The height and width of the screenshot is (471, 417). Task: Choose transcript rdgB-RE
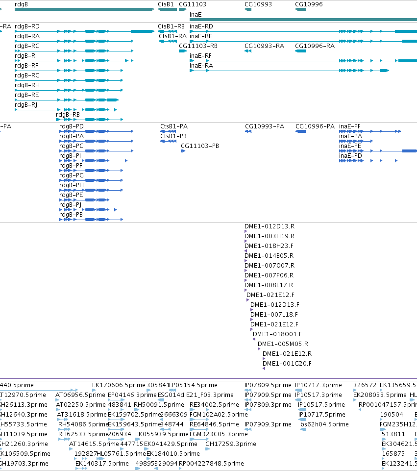pyautogui.click(x=27, y=95)
